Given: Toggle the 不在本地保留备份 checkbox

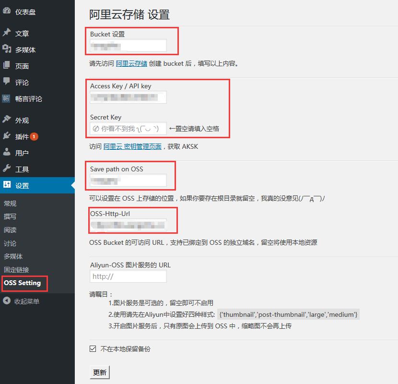Looking at the screenshot, I should pyautogui.click(x=93, y=349).
